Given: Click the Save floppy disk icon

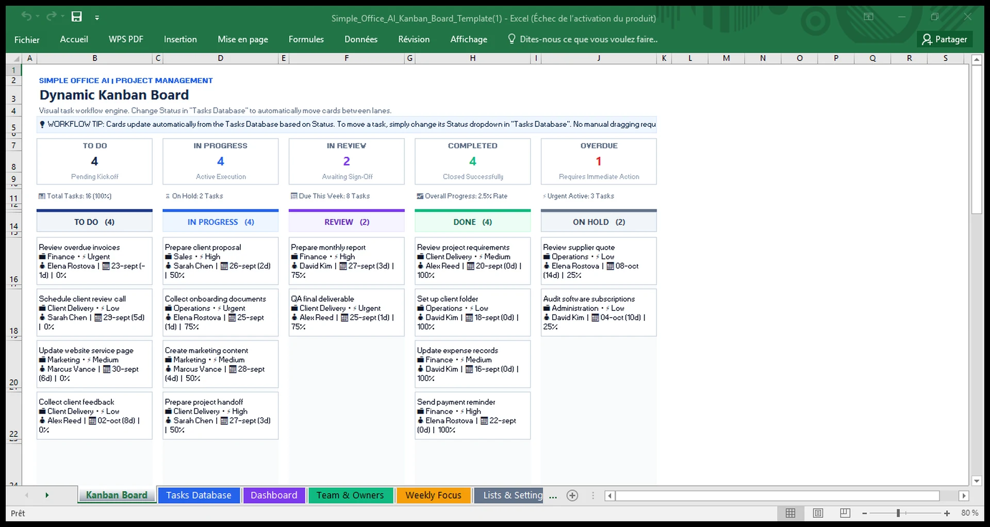Looking at the screenshot, I should [76, 17].
